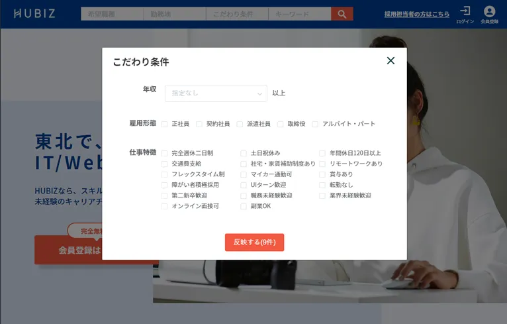The height and width of the screenshot is (324, 507).
Task: Toggle 転勤なし checkbox
Action: tap(322, 186)
